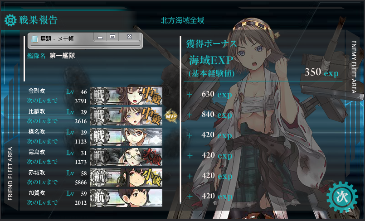365x221 pixels.
Task: Click the MVP badge next to 比叡改
Action: 171,116
